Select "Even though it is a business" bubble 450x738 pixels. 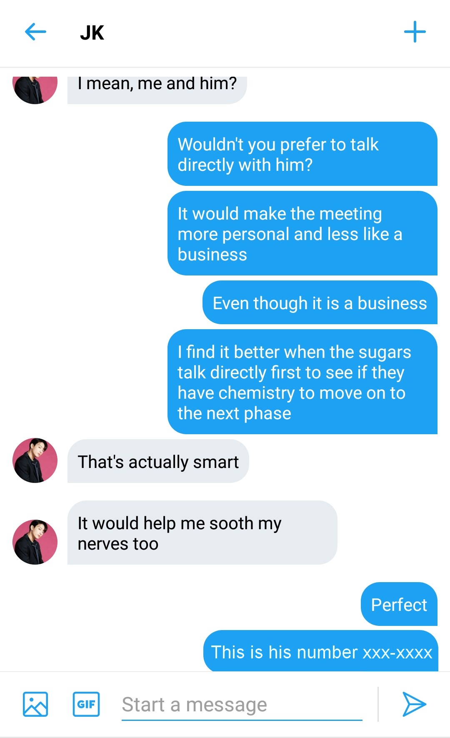pos(320,303)
